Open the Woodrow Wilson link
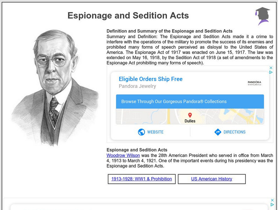This screenshot has width=278, height=210. pos(123,155)
